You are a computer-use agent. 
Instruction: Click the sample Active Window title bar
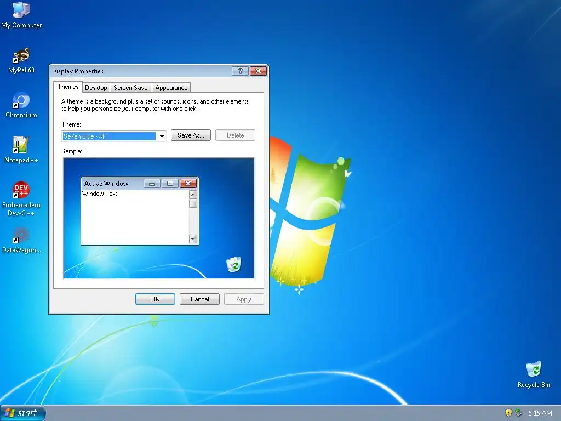tap(140, 183)
